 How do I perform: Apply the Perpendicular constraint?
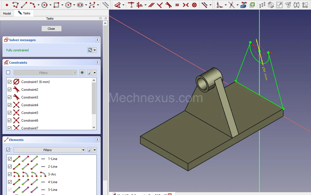[160, 5]
